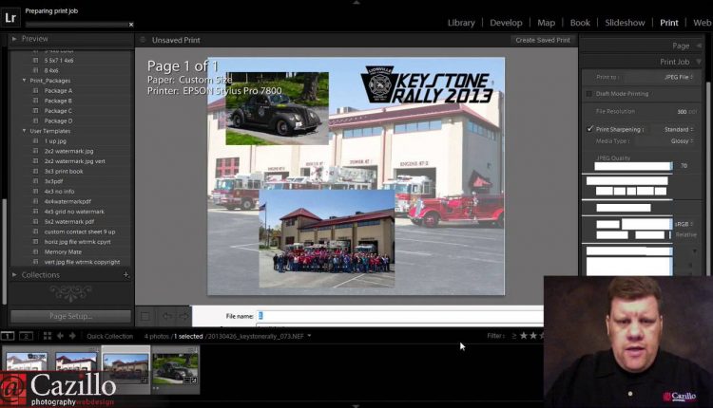Go to the Book module
Viewport: 713px width, 408px height.
point(580,23)
